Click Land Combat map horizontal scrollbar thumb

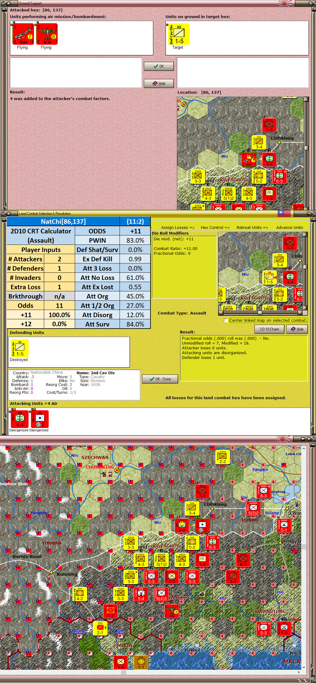pos(260,313)
